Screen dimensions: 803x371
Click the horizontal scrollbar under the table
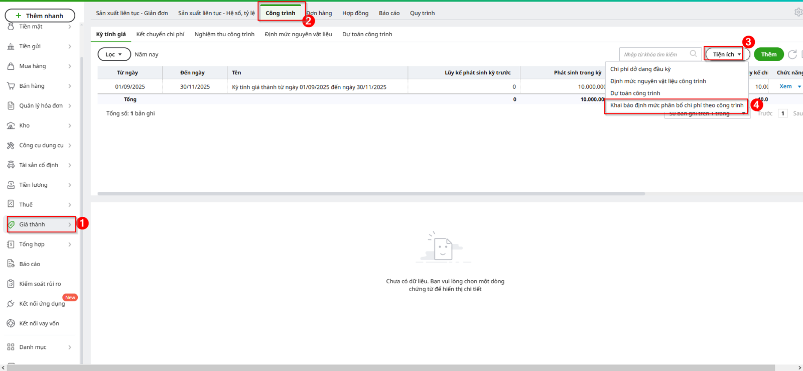[371, 193]
